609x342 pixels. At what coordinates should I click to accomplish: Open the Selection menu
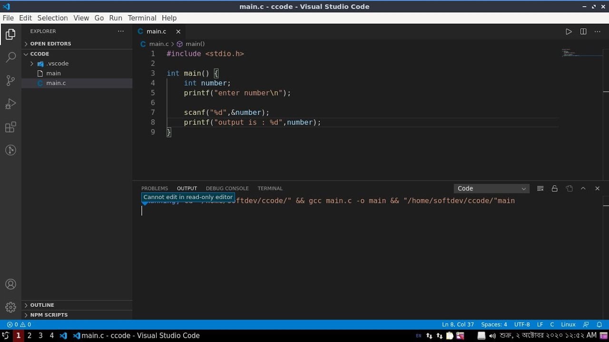point(52,18)
